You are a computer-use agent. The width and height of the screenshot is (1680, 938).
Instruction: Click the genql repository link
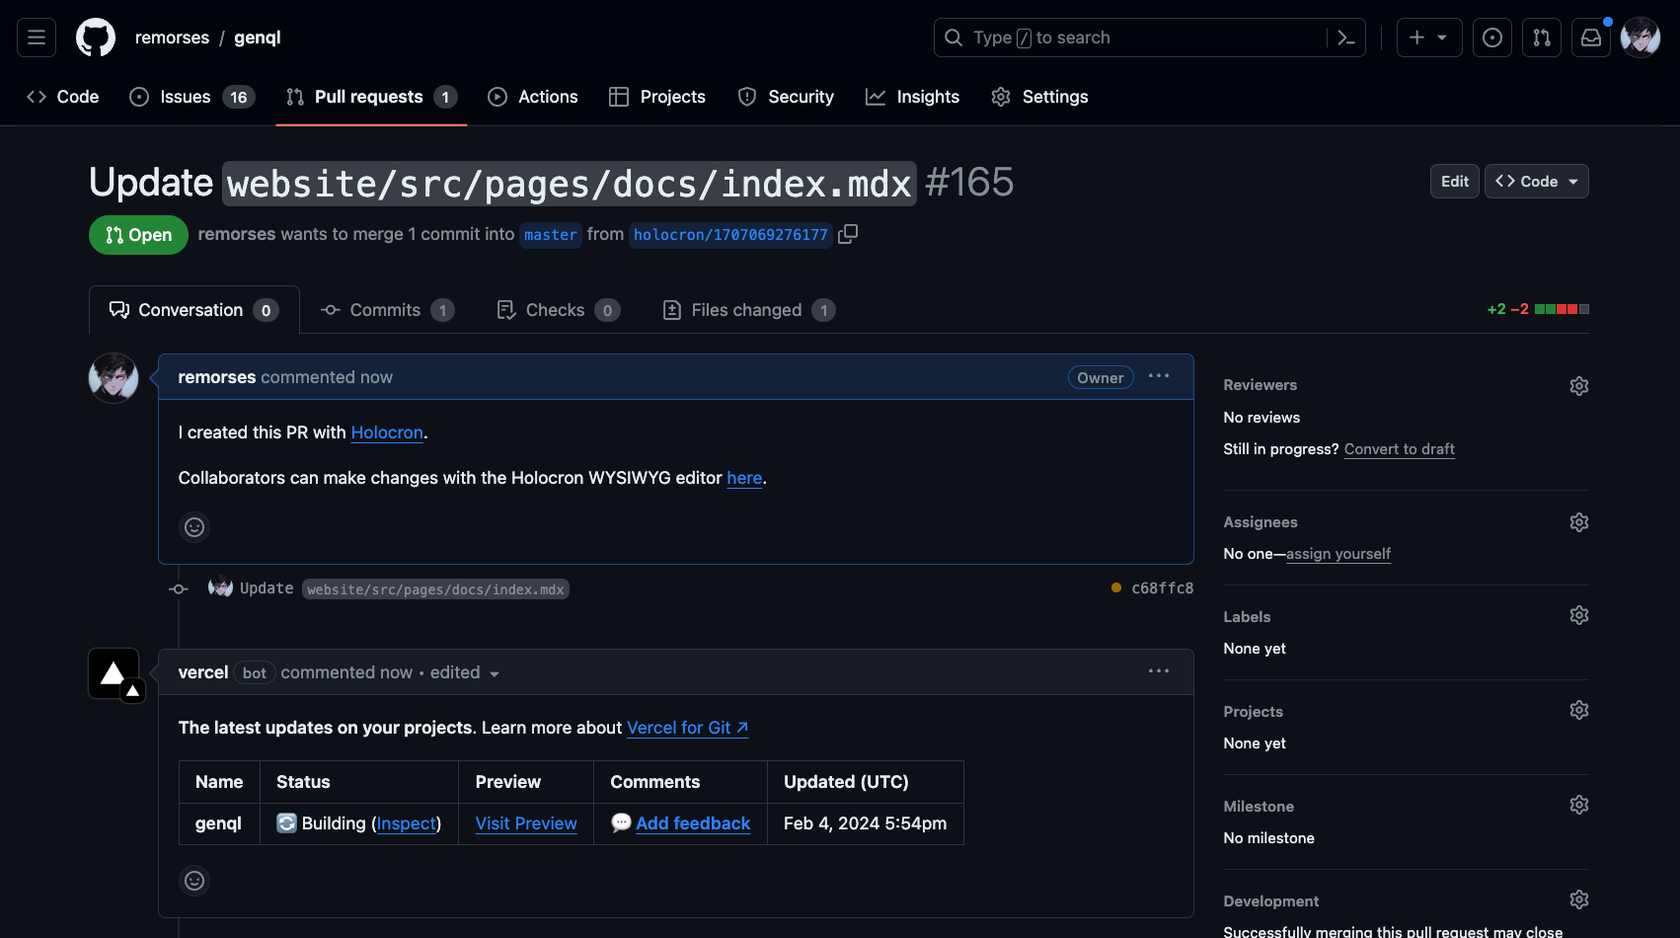[258, 38]
